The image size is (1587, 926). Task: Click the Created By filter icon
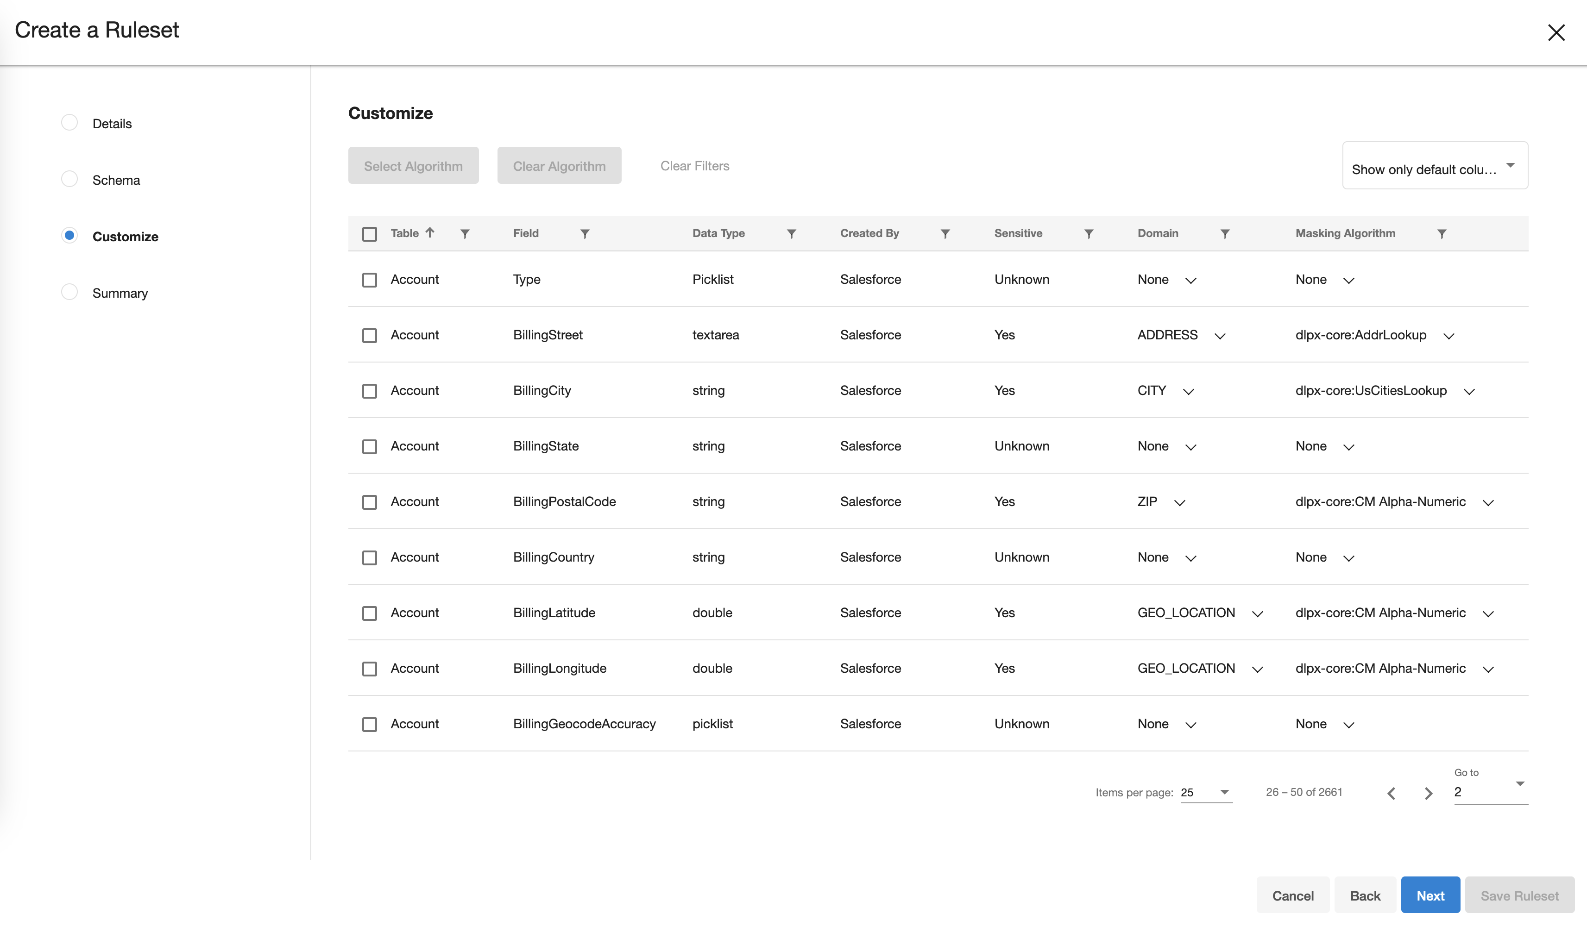[x=945, y=233]
